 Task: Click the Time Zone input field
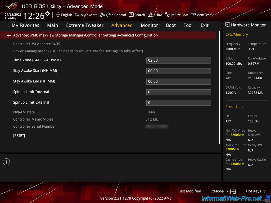(179, 61)
